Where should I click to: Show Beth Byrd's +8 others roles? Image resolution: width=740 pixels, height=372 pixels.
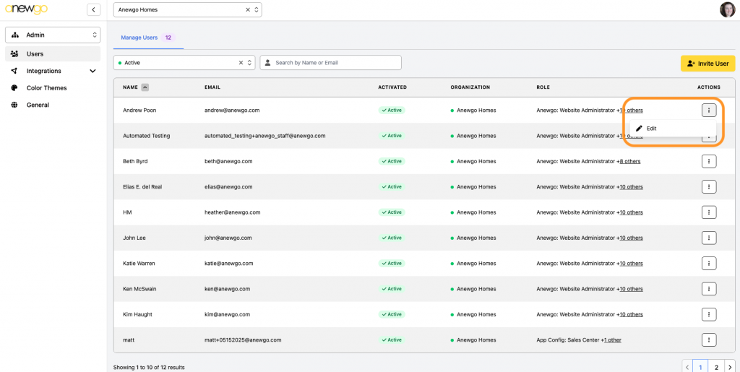point(629,161)
